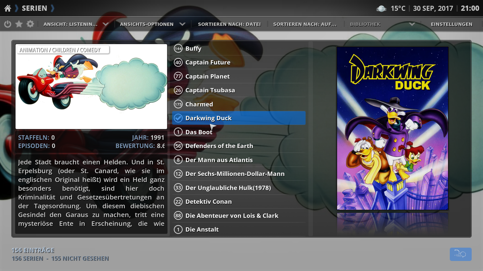Viewport: 483px width, 271px height.
Task: Click the 33 badge beside Der Unglaubliche Hulk
Action: 178,188
